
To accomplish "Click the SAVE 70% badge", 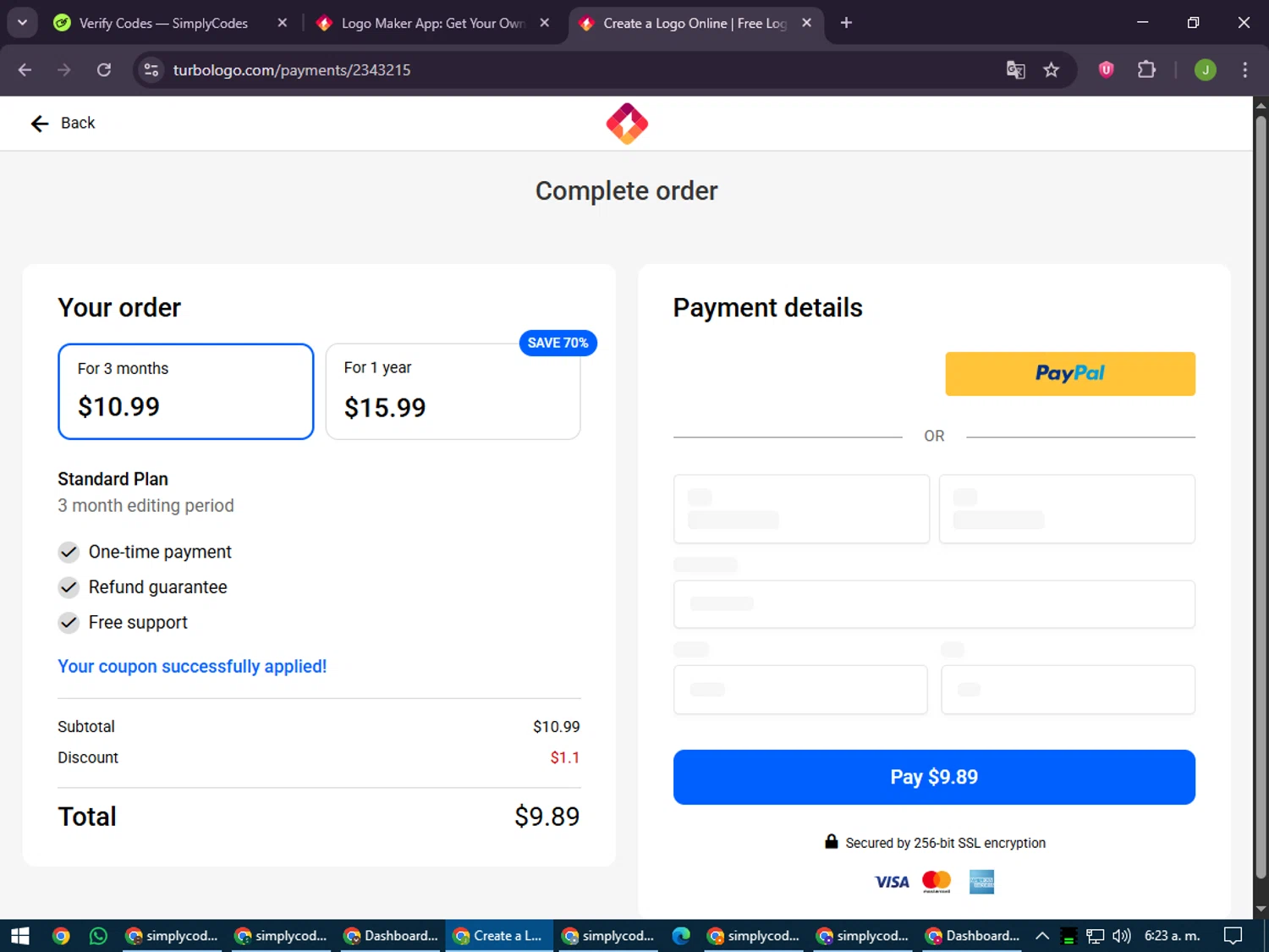I will click(x=558, y=343).
